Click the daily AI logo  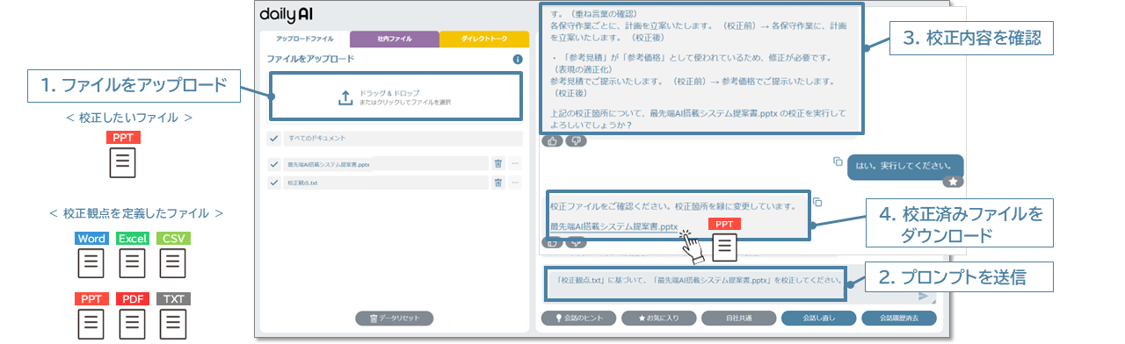(287, 15)
